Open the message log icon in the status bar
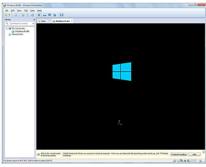The image size is (206, 167). 200,161
